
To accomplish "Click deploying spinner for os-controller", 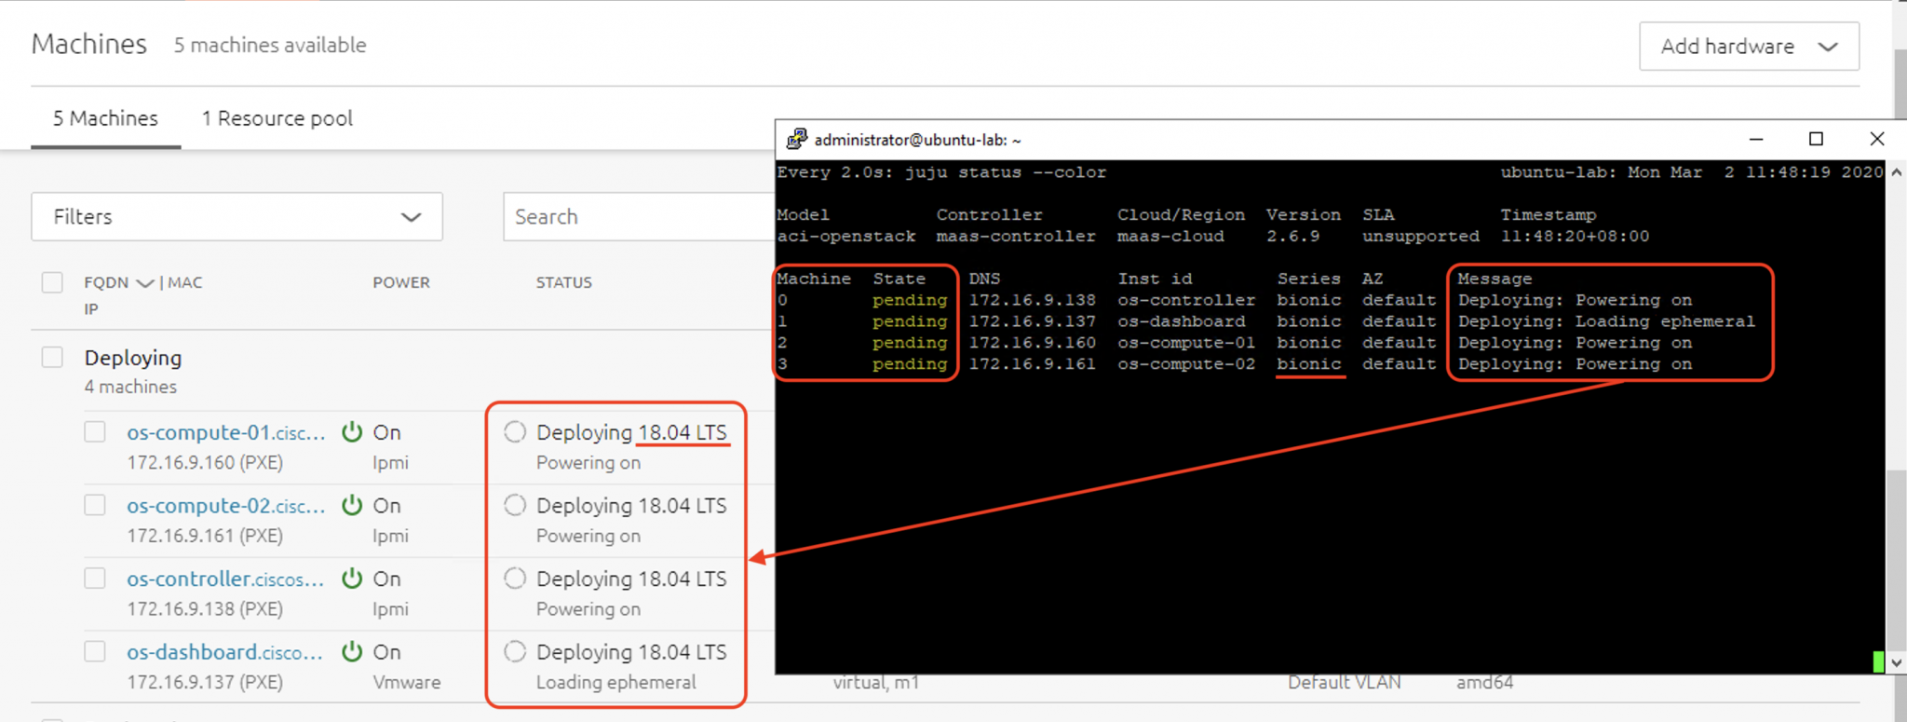I will click(x=515, y=579).
